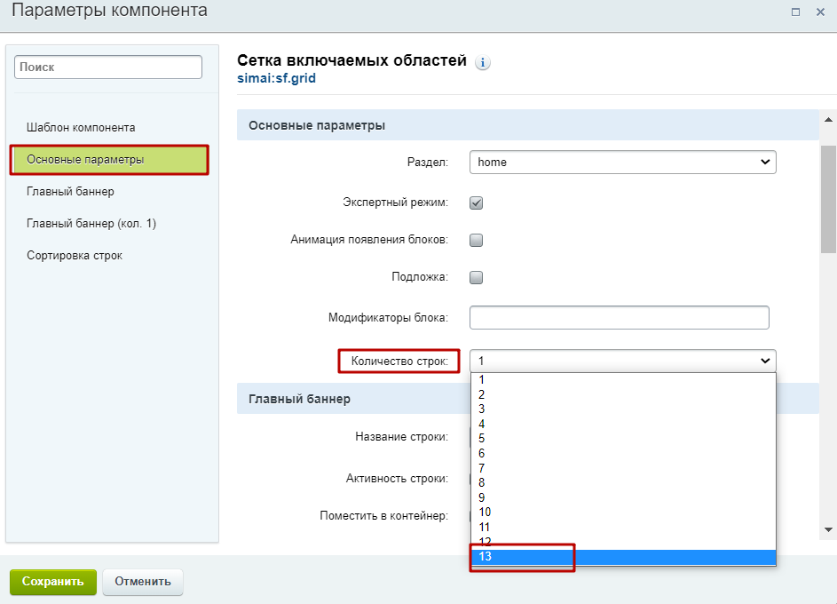This screenshot has width=837, height=604.
Task: Click the scrollbar down arrow
Action: click(828, 529)
